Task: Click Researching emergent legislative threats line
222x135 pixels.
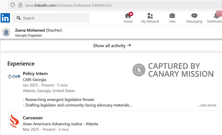Action: tap(59, 100)
